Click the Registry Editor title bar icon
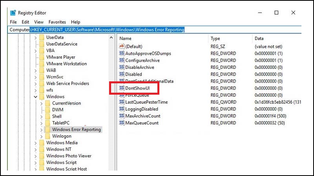The image size is (314, 176). (13, 13)
